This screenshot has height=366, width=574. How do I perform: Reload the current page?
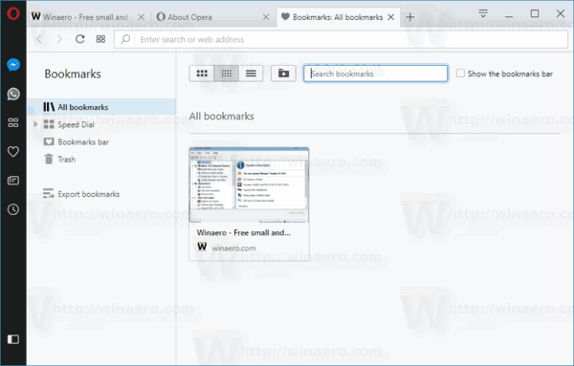click(x=79, y=39)
